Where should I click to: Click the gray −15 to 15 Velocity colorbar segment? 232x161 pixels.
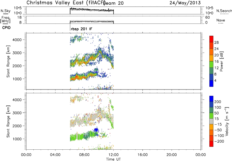(x=211, y=121)
